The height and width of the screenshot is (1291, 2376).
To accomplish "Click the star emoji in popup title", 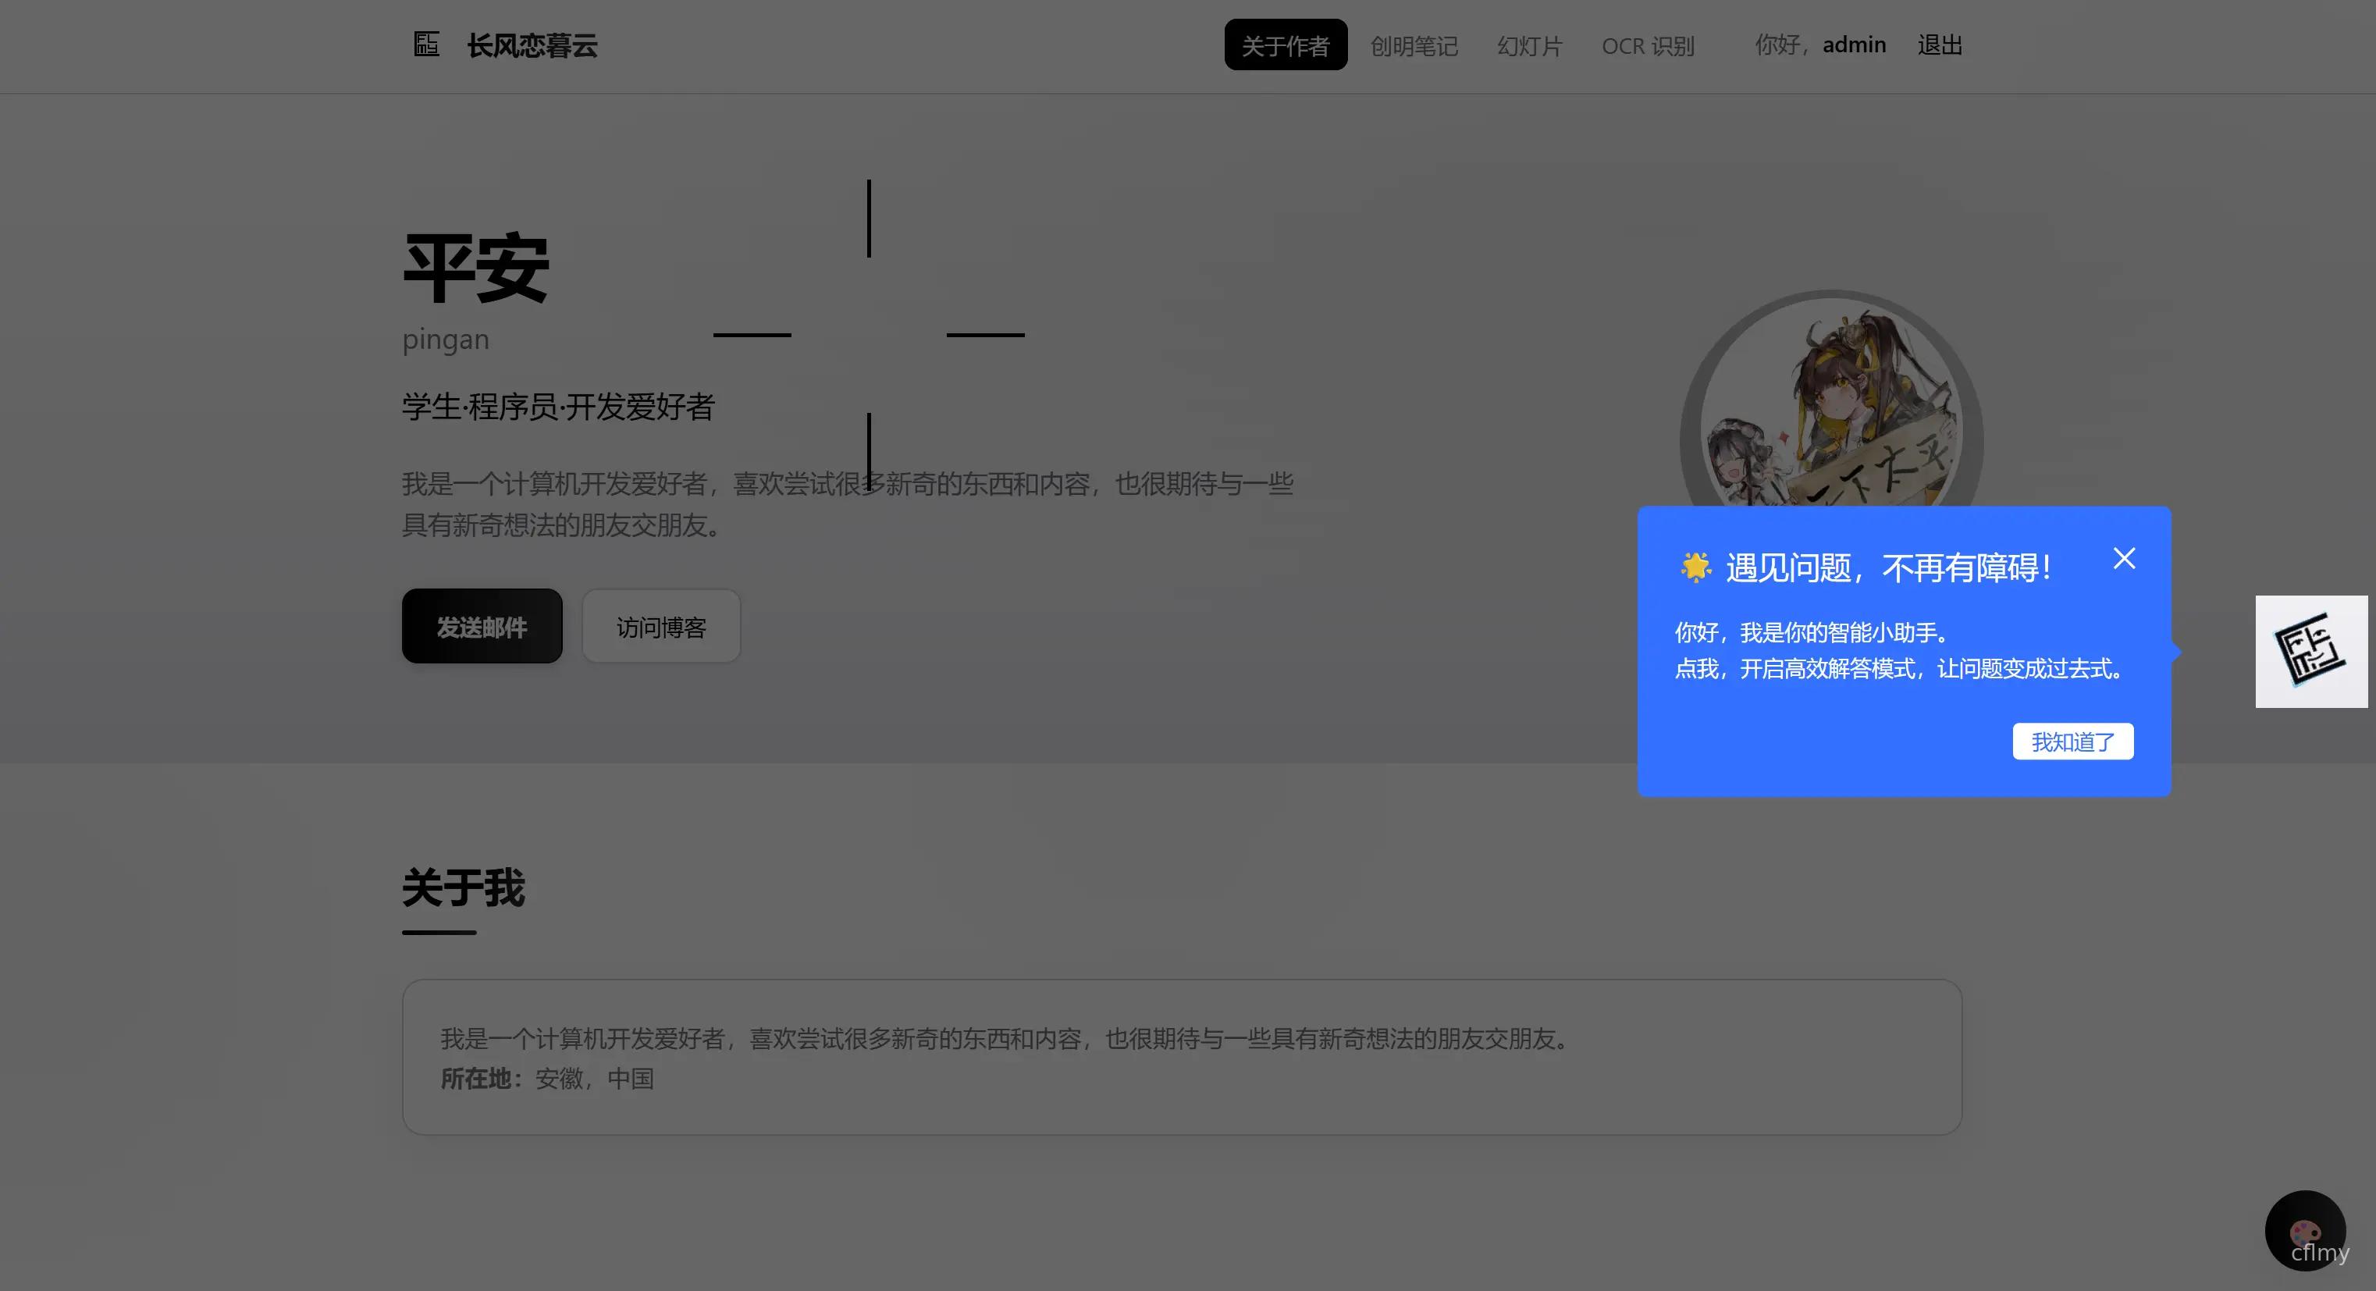I will pyautogui.click(x=1695, y=566).
